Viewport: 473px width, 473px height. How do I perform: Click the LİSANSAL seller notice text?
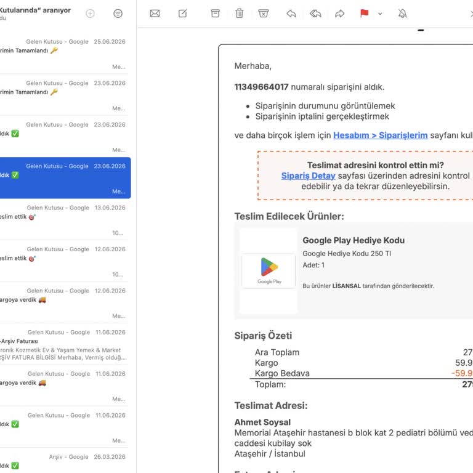(368, 286)
